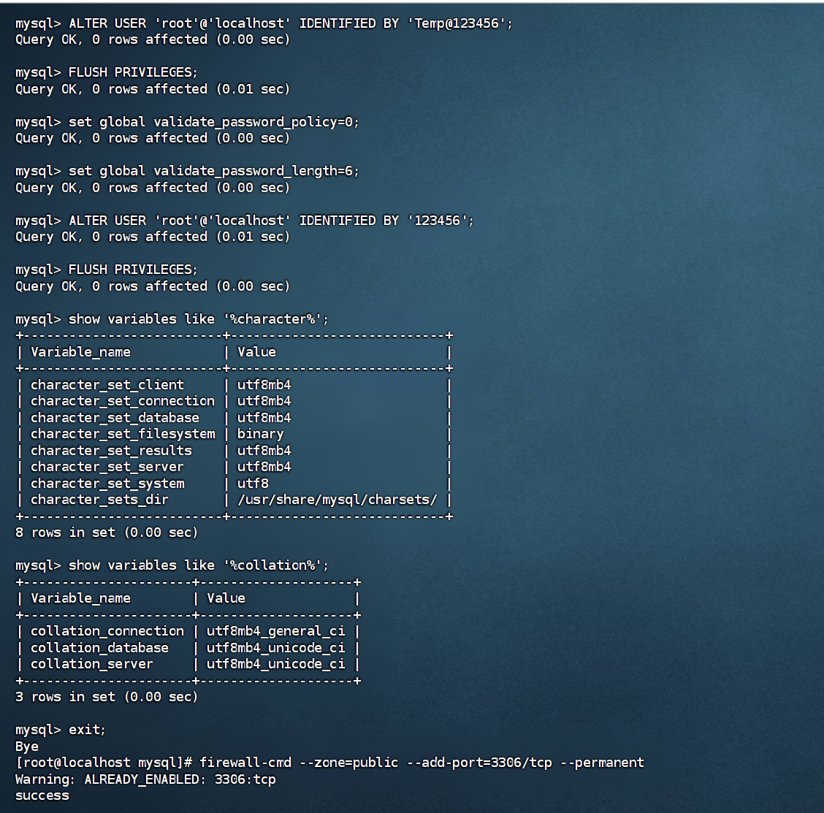Click the password 'Temp@123456' in the first ALTER USER command

pos(456,23)
